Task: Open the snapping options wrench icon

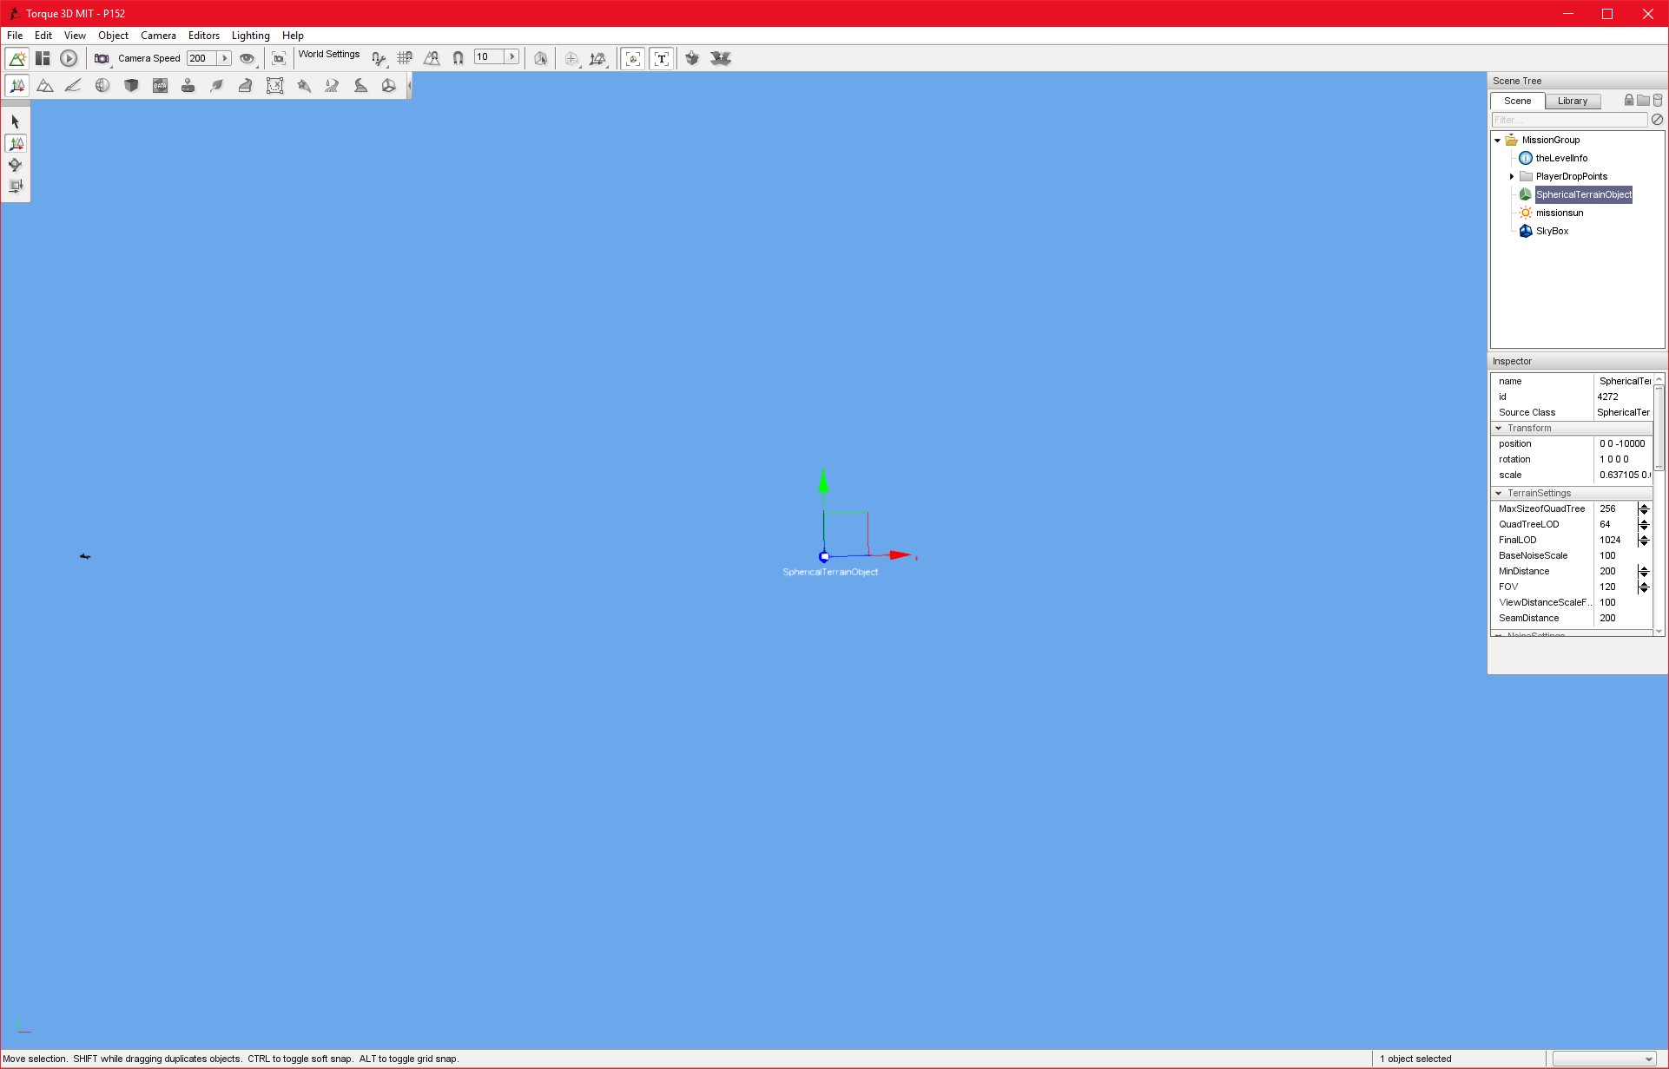Action: pos(378,59)
